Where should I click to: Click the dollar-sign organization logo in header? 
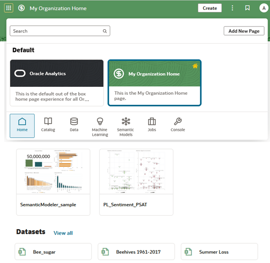click(22, 8)
